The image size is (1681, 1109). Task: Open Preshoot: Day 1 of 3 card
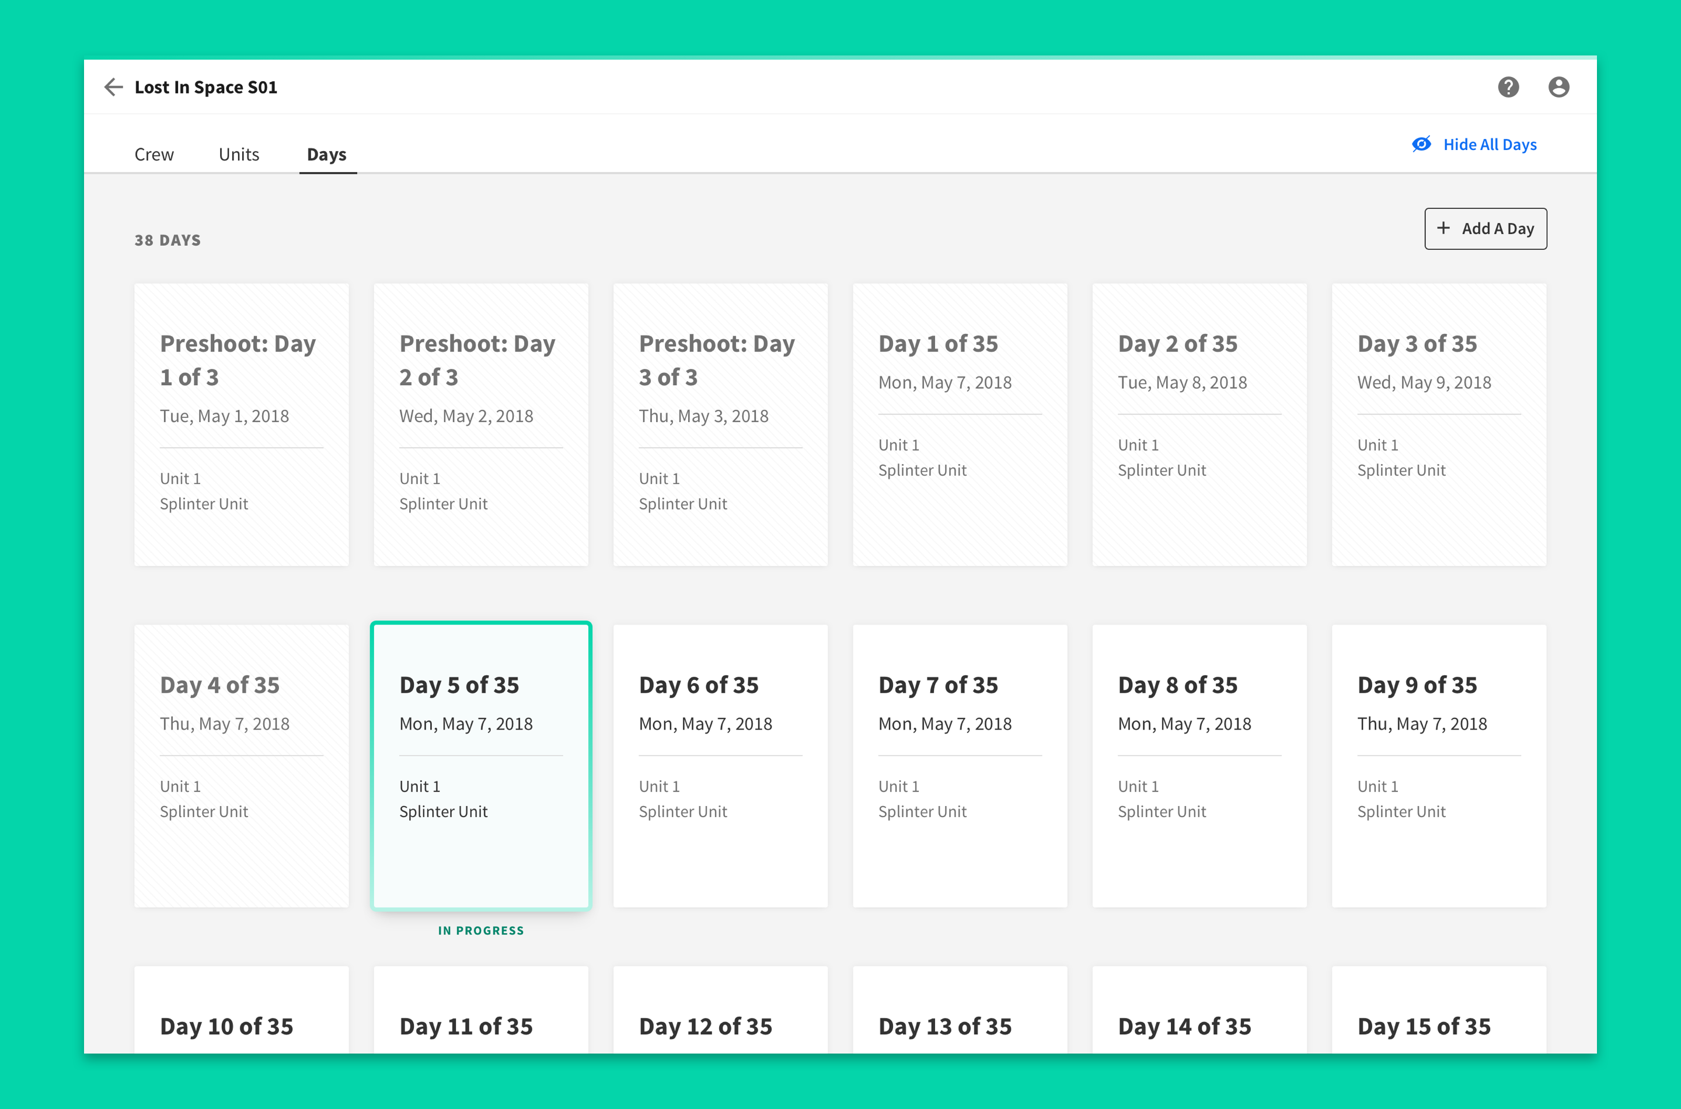click(241, 424)
